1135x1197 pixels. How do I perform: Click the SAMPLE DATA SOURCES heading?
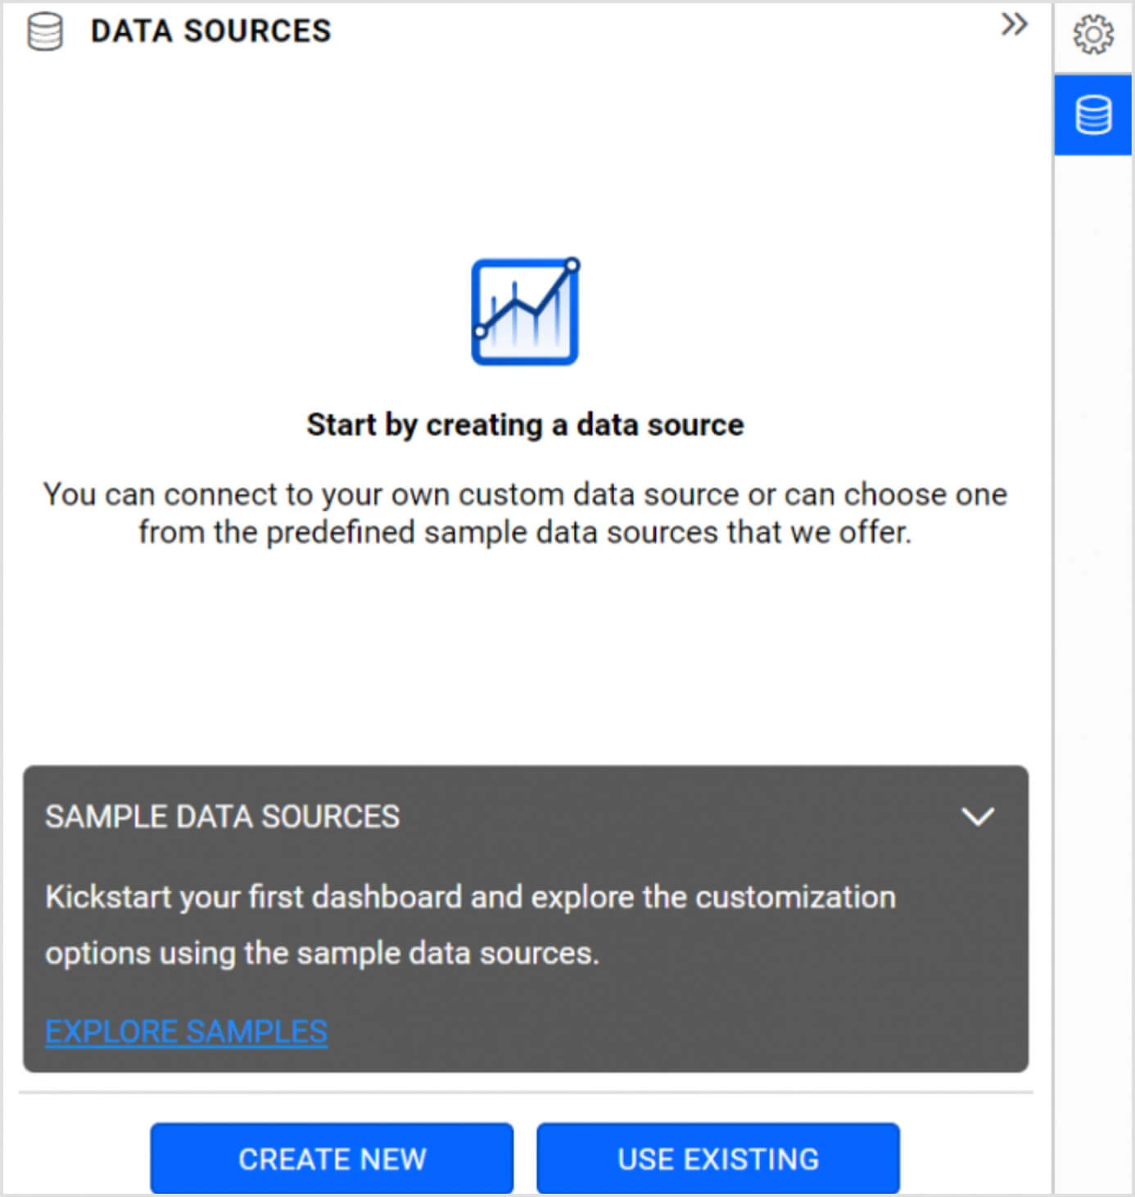222,816
